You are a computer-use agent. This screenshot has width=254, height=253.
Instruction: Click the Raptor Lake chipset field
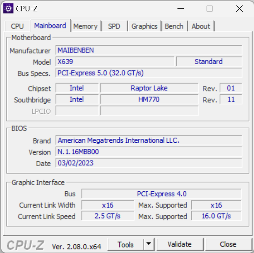[149, 88]
